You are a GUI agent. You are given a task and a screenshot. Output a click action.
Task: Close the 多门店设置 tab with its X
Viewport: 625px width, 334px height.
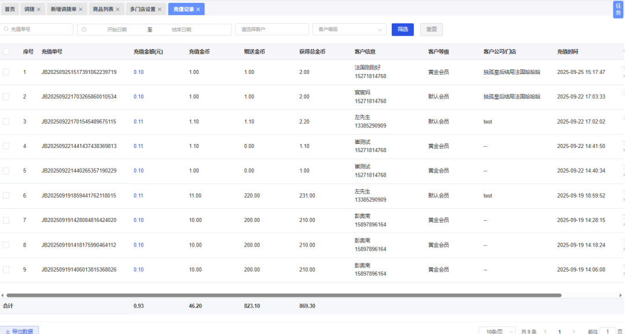click(160, 9)
